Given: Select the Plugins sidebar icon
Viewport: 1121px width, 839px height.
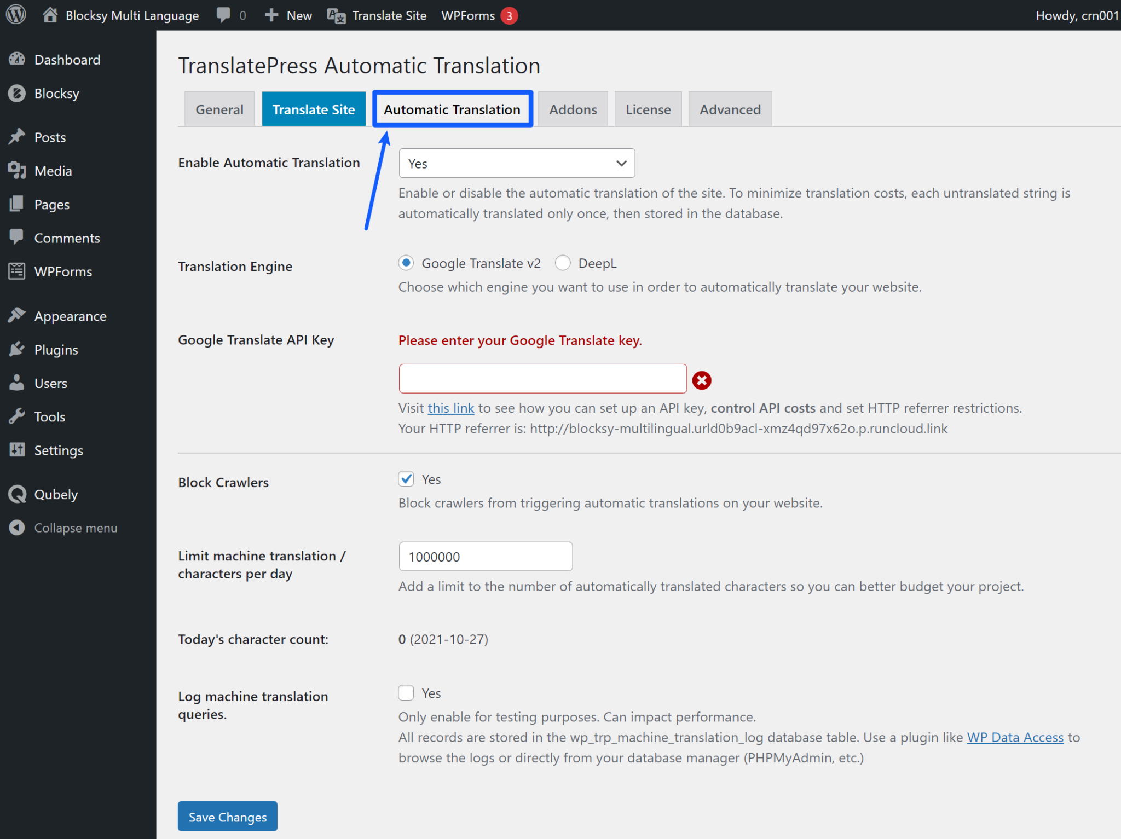Looking at the screenshot, I should (x=56, y=349).
